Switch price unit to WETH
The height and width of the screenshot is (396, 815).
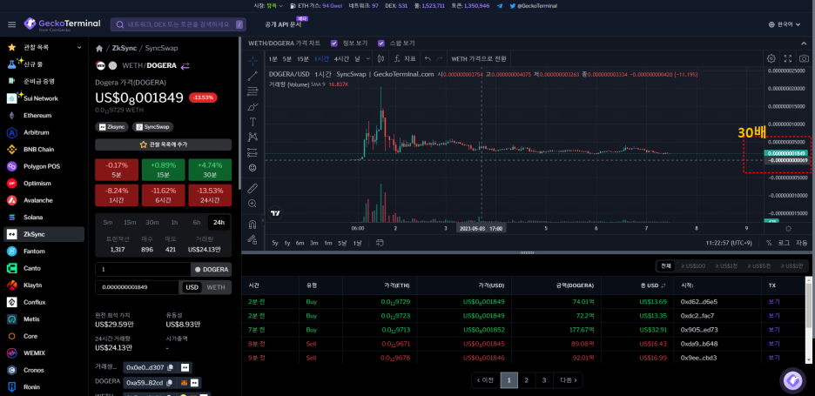click(216, 287)
